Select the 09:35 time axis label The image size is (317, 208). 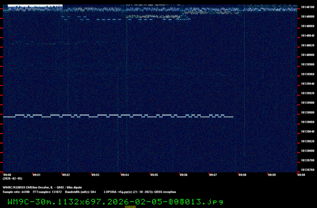point(154,174)
